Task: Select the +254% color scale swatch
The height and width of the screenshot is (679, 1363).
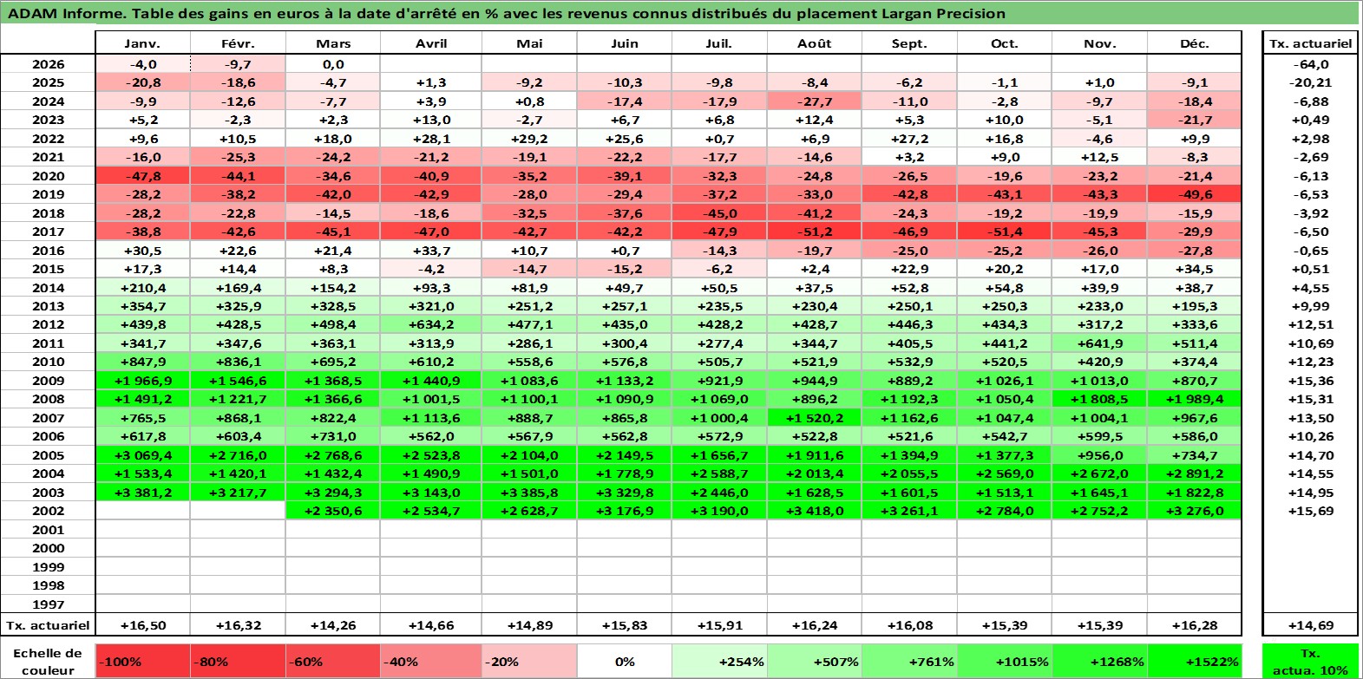Action: point(719,661)
